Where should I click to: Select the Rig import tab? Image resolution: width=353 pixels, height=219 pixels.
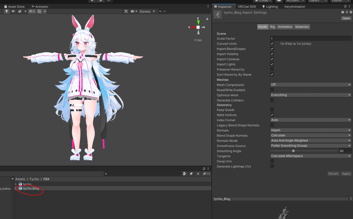(x=273, y=27)
